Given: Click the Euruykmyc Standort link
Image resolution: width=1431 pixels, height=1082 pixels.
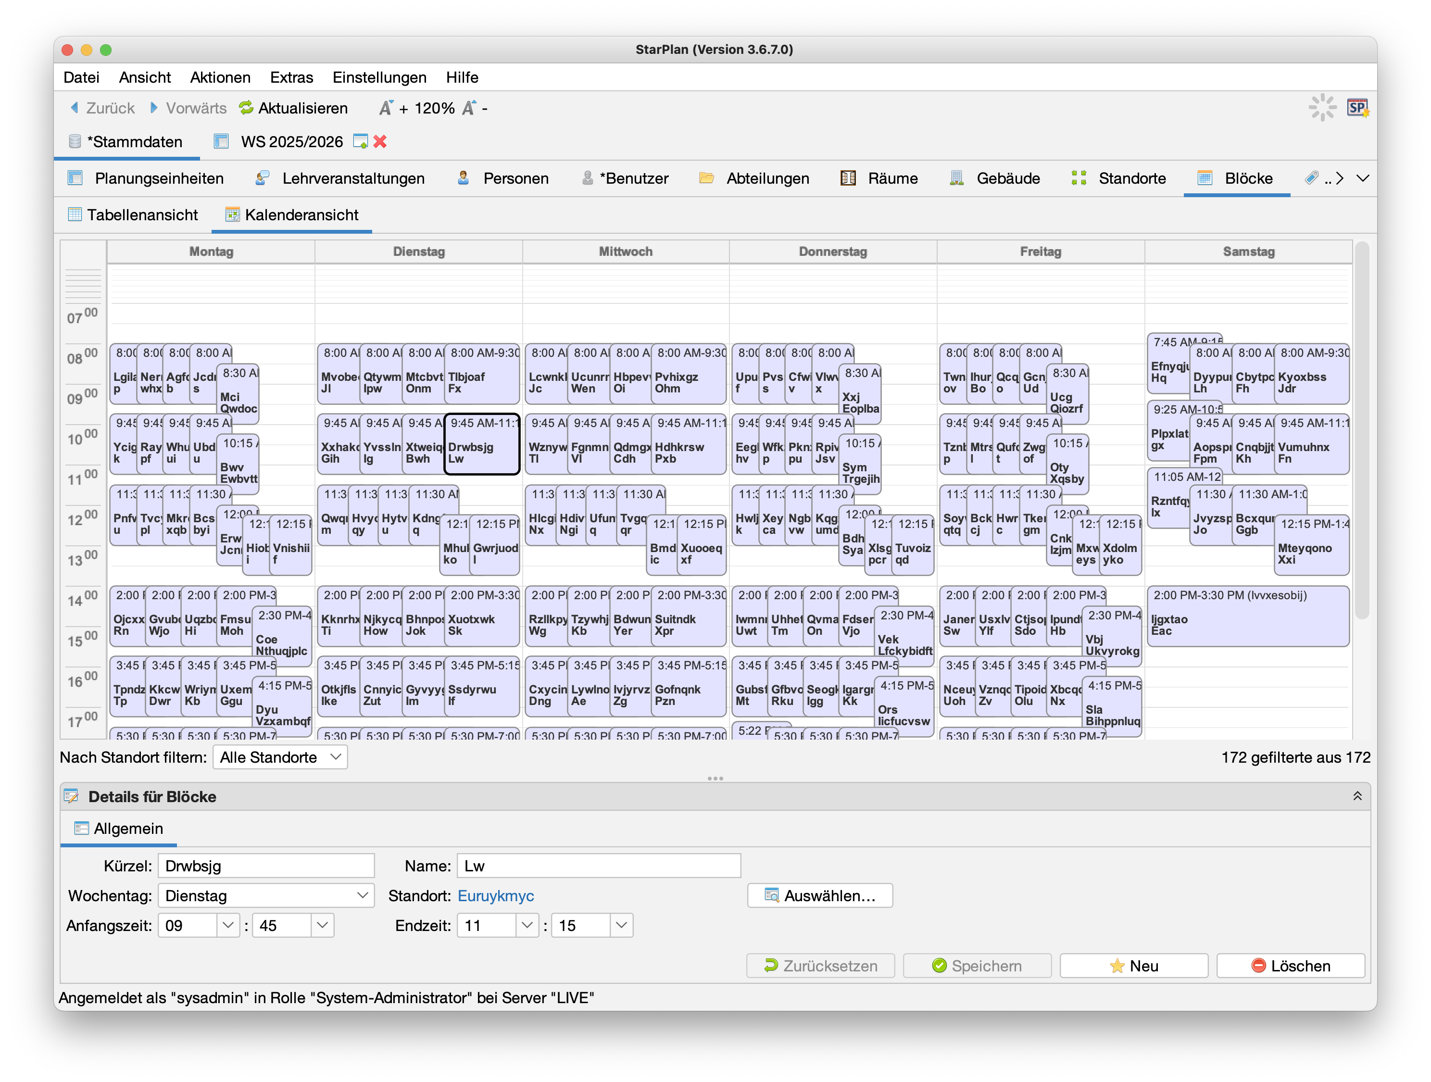Looking at the screenshot, I should click(x=496, y=895).
